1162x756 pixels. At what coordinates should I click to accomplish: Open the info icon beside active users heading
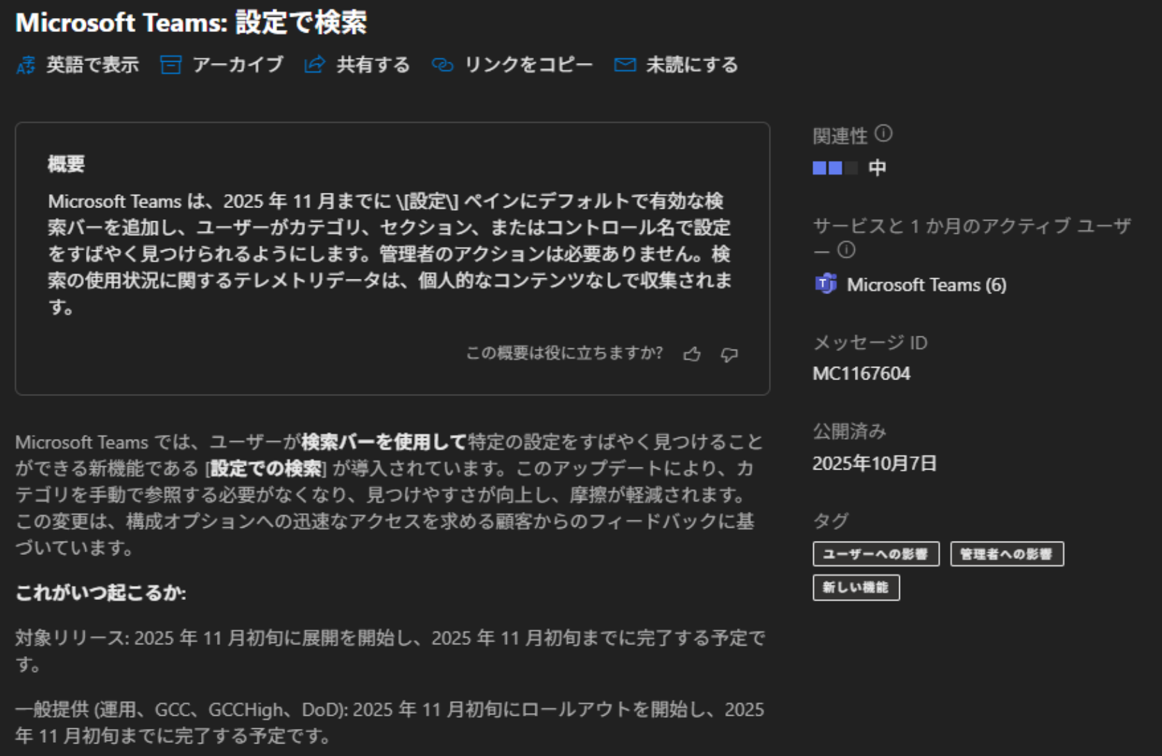pyautogui.click(x=846, y=250)
